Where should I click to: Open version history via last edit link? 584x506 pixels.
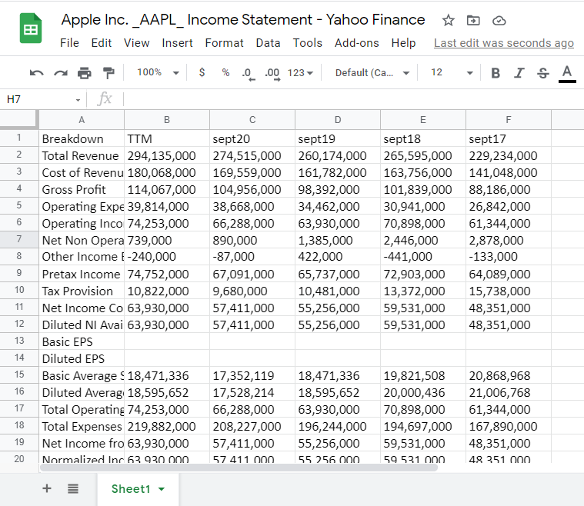click(x=503, y=43)
